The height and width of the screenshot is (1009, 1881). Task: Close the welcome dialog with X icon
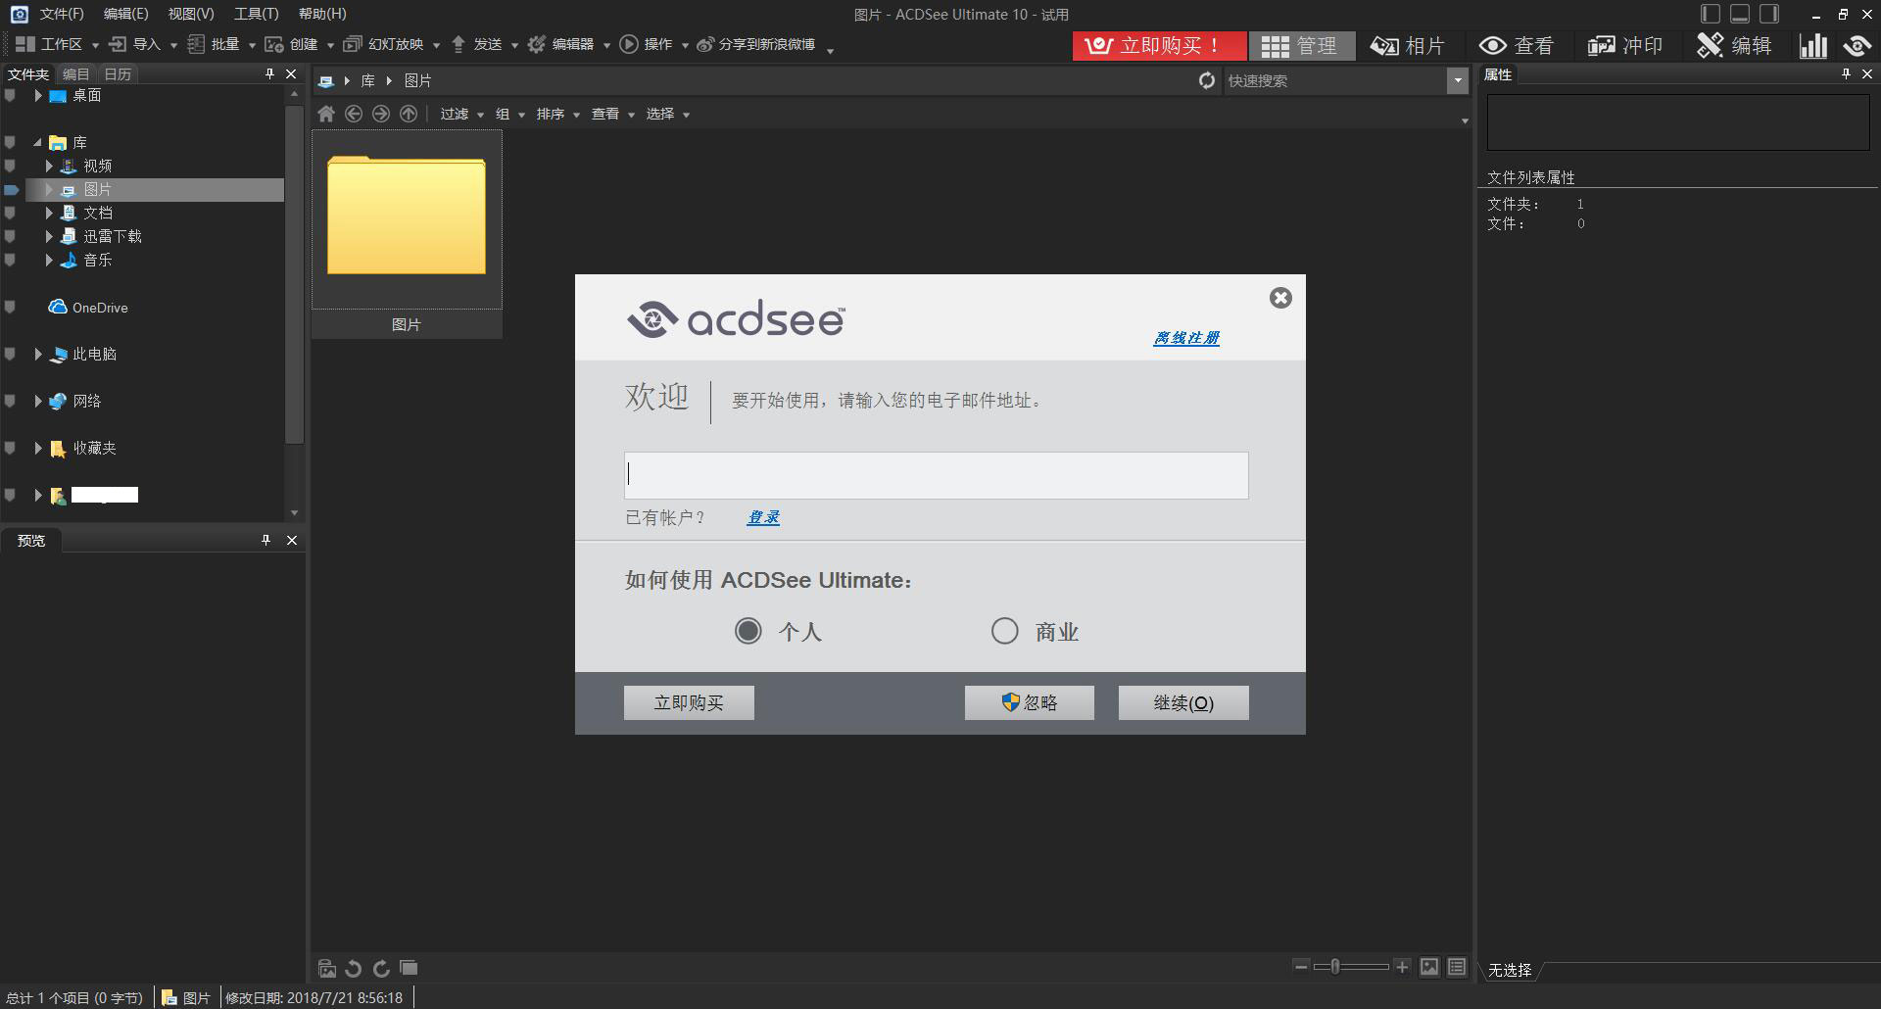tap(1280, 298)
